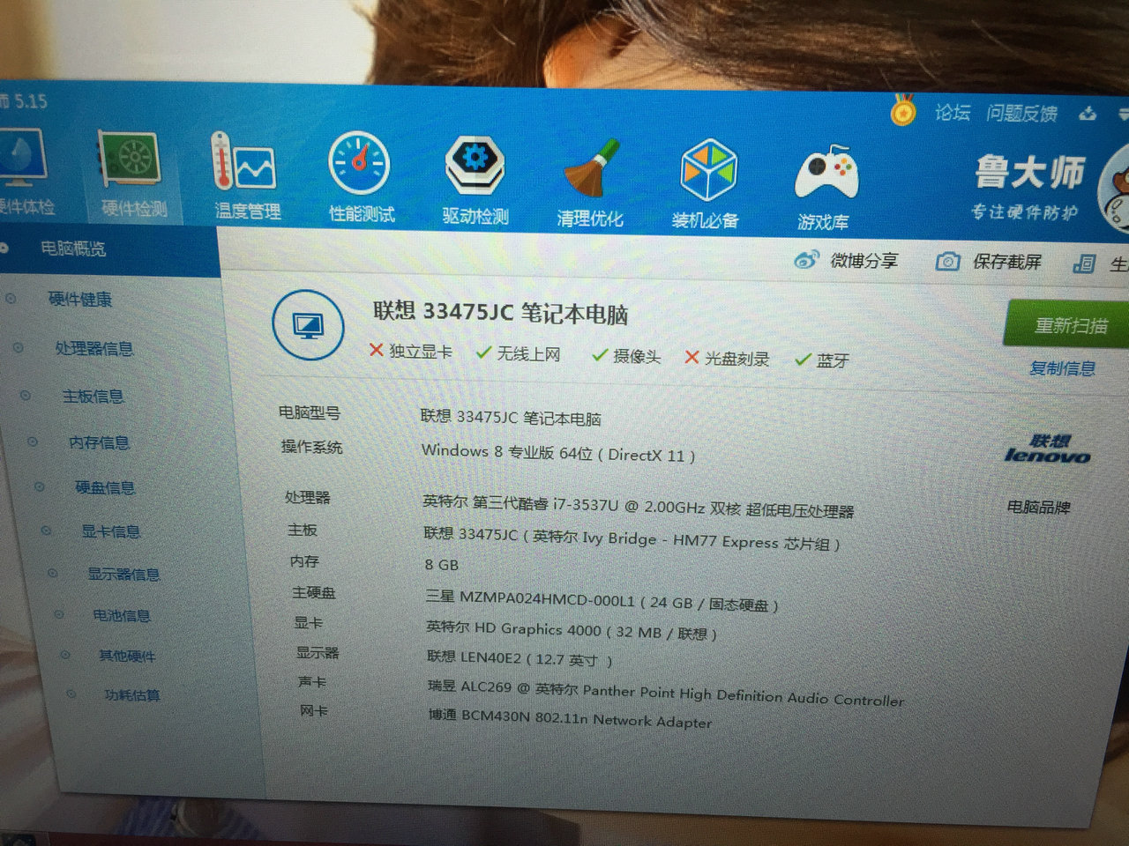Click 微博分享 share text

[864, 260]
